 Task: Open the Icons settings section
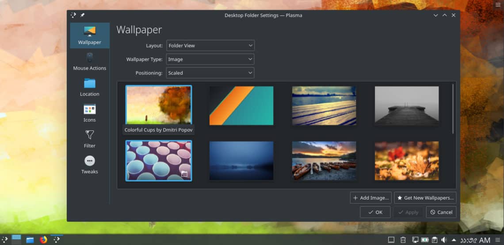(90, 113)
